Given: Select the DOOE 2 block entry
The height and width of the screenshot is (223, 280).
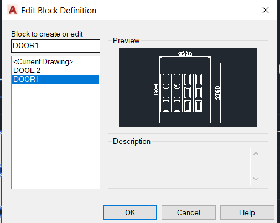Looking at the screenshot, I should coord(27,70).
